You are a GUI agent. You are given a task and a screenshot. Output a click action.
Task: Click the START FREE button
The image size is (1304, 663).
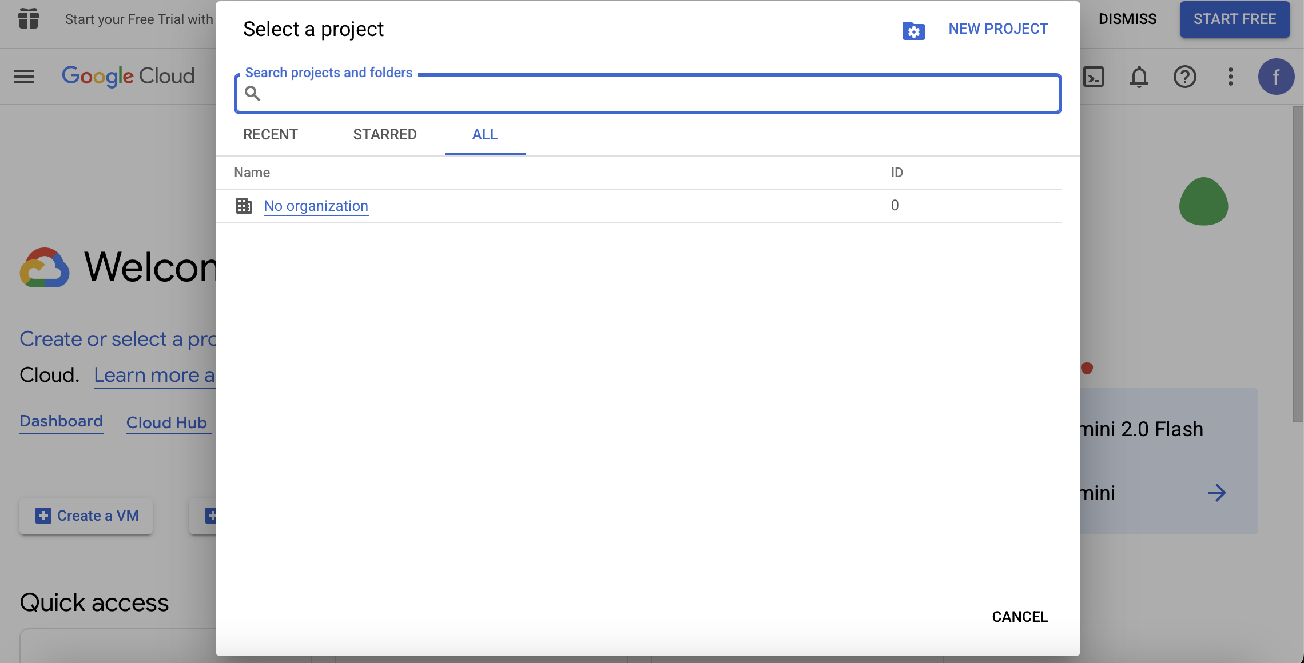click(1234, 19)
